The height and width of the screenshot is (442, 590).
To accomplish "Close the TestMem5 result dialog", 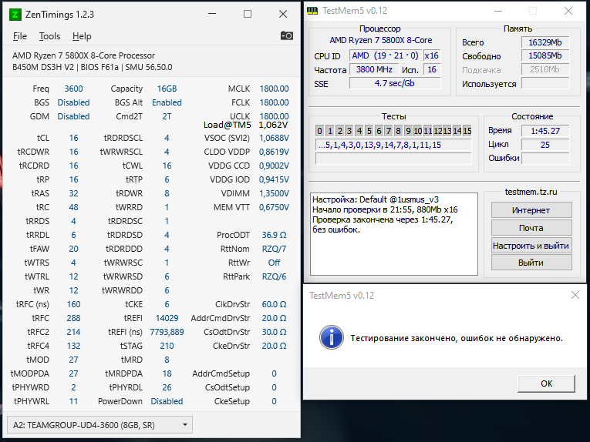I will click(x=575, y=295).
